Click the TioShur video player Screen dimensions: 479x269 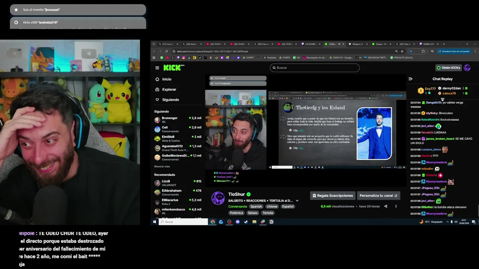pyautogui.click(x=305, y=130)
